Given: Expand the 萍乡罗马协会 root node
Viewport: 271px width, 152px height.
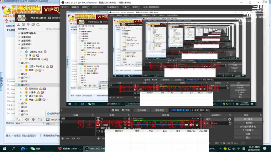Looking at the screenshot, I should point(19,33).
